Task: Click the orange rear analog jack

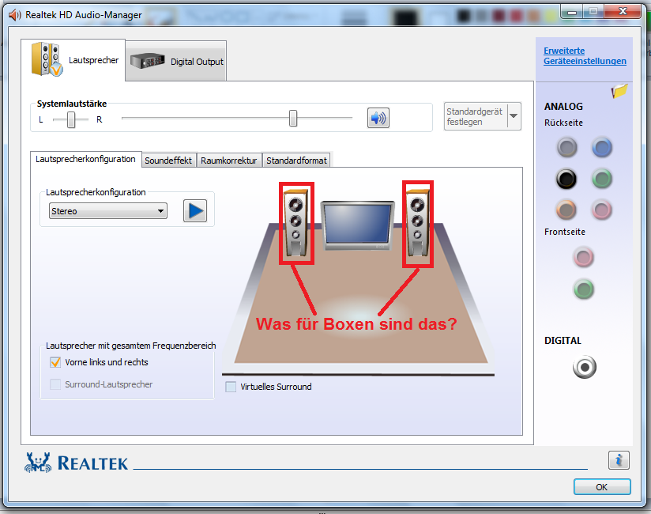Action: coord(566,210)
